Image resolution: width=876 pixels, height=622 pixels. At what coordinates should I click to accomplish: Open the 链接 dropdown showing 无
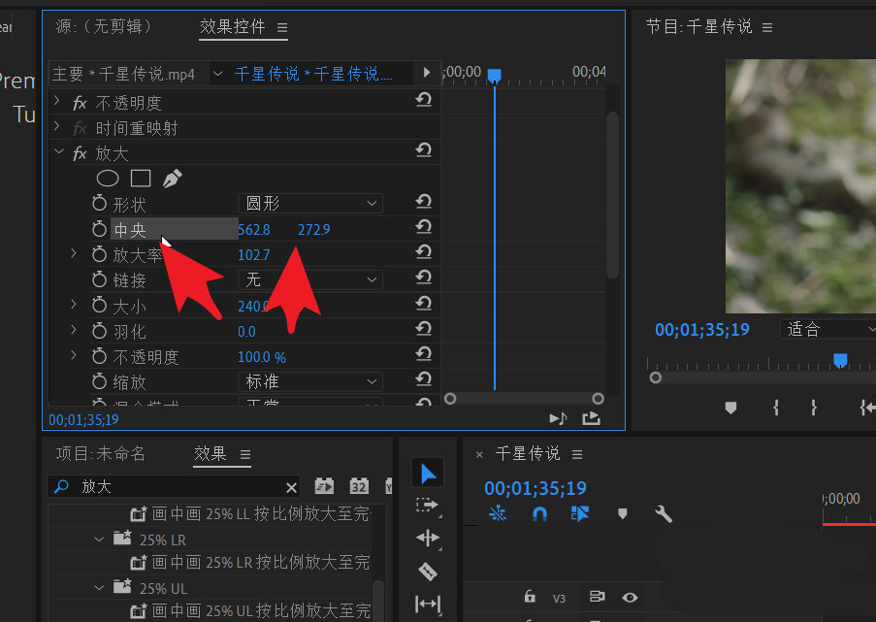309,279
